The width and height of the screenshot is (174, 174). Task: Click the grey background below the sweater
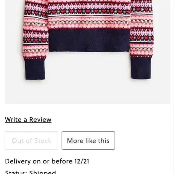pos(87,92)
